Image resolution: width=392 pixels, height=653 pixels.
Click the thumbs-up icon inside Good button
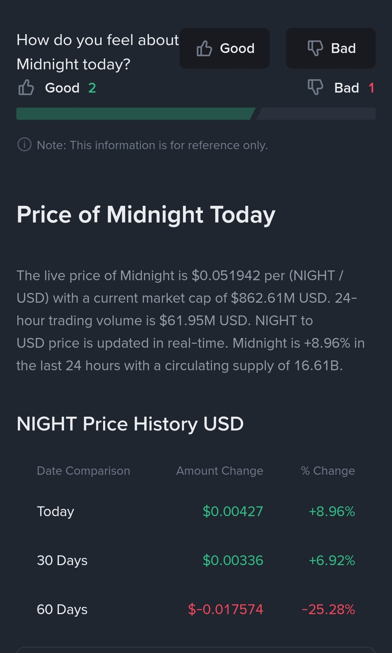pos(204,48)
